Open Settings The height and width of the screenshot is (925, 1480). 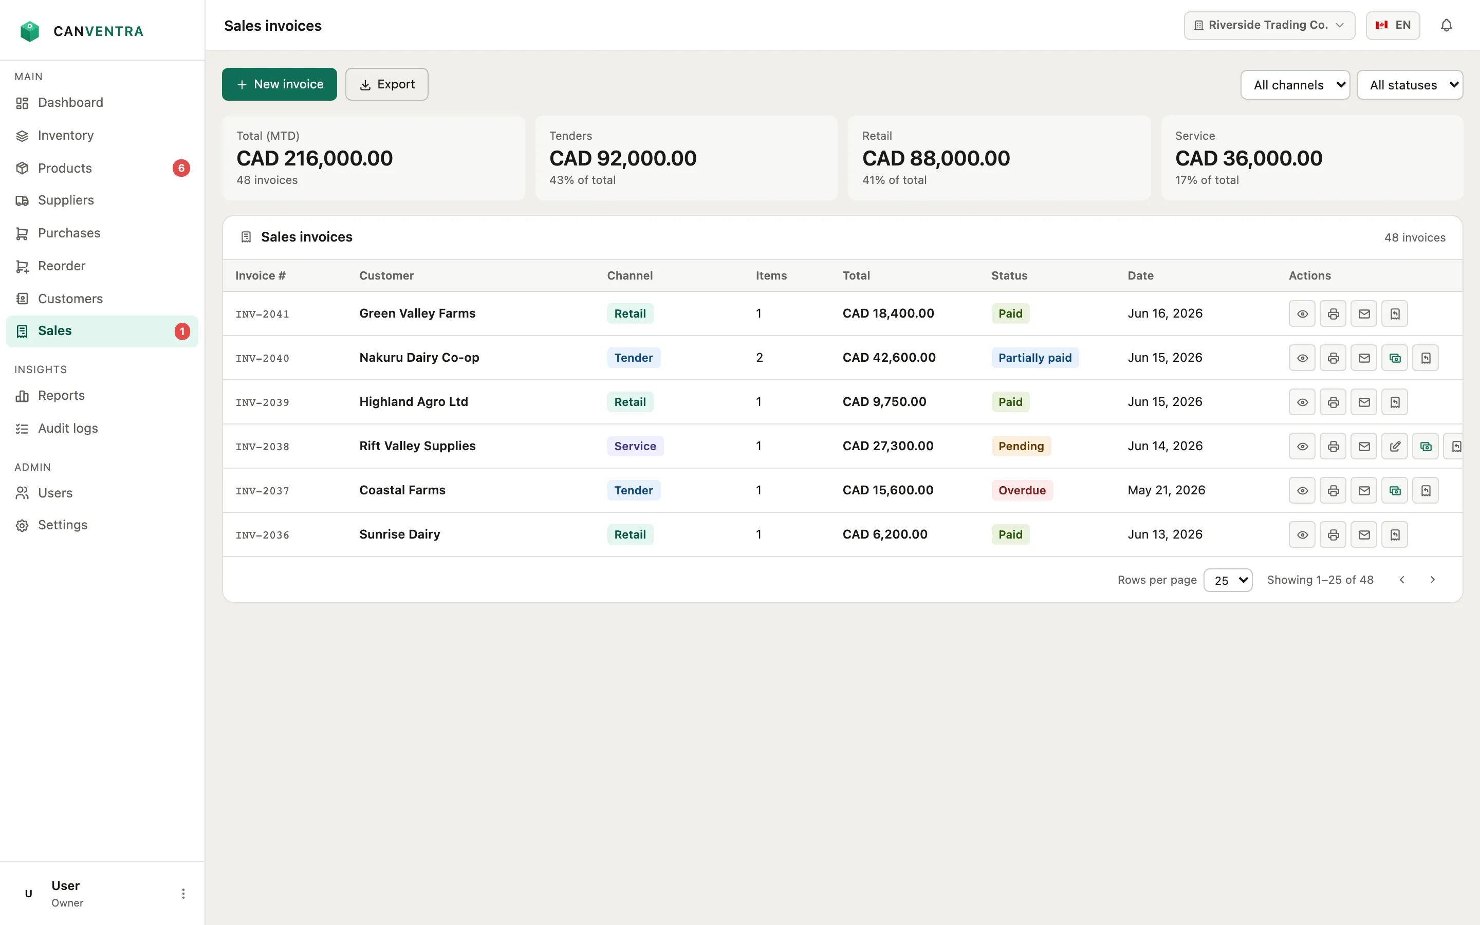coord(102,526)
